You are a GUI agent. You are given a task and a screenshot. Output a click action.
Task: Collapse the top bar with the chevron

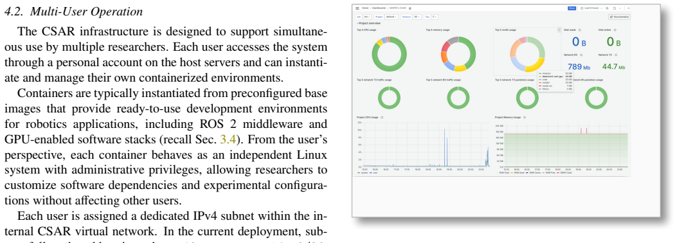(629, 8)
